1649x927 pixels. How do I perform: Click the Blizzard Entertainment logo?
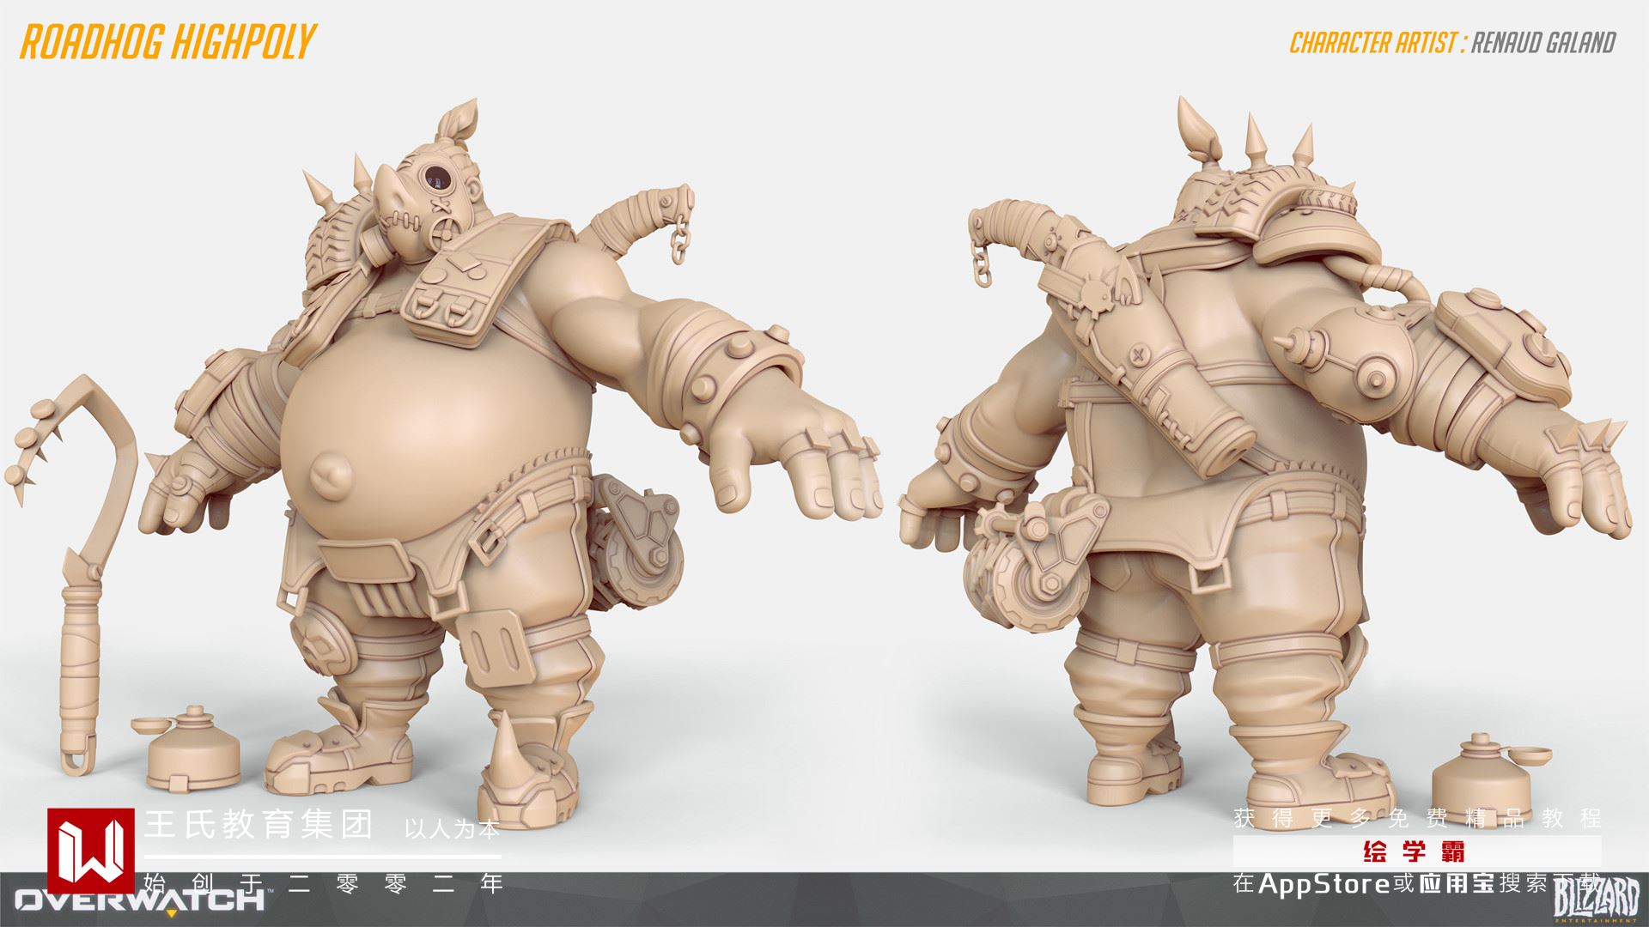coord(1596,903)
